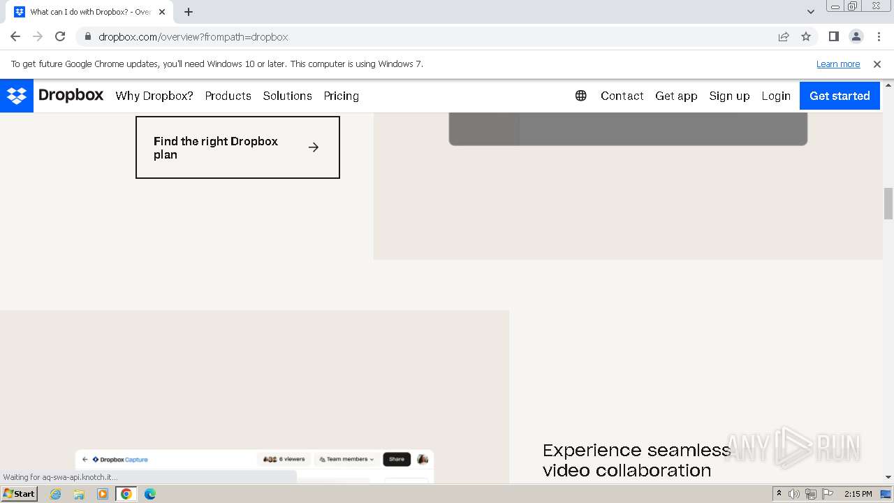
Task: Close the Dropbox overview tab
Action: [x=162, y=12]
